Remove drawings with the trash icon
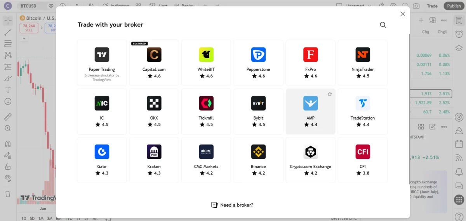The image size is (466, 221). click(x=8, y=193)
